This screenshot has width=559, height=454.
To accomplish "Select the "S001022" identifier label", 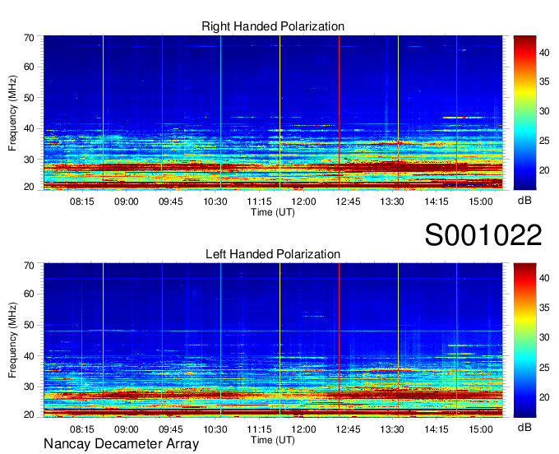I will click(483, 235).
